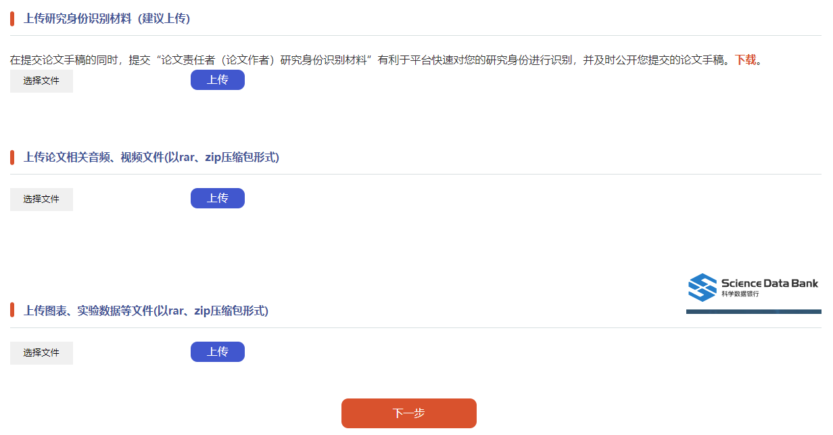The image size is (833, 435).
Task: Select a file for charts and experimental data
Action: pyautogui.click(x=41, y=353)
